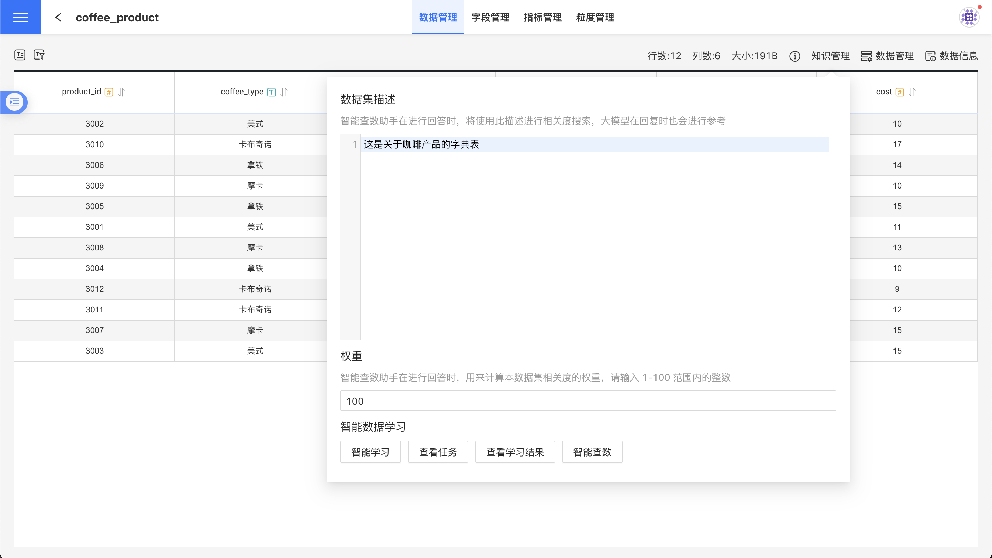
Task: Click the number type icon on product_id
Action: pos(109,92)
